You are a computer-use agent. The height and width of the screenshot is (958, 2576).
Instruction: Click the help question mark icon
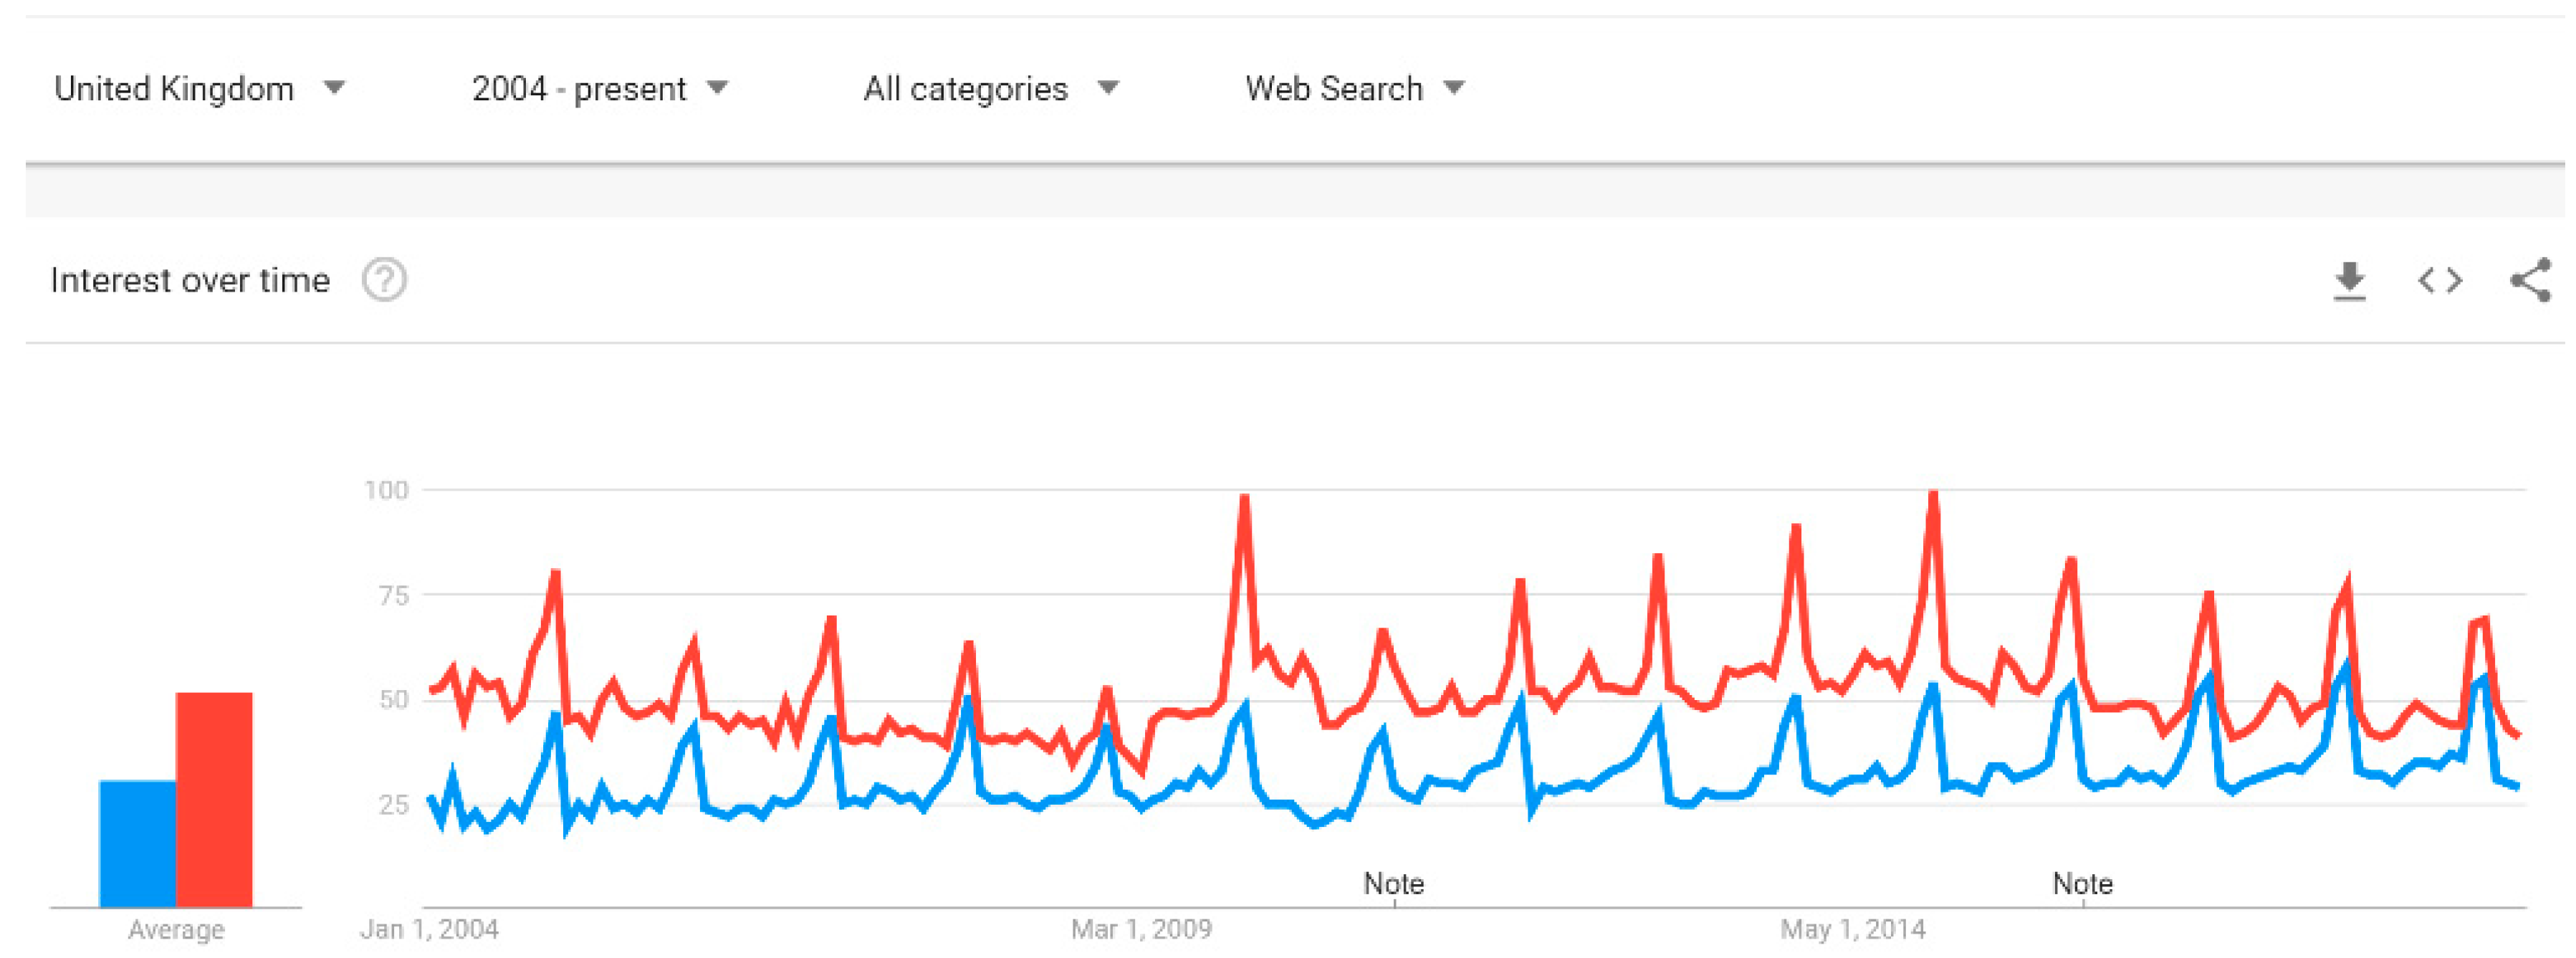(384, 280)
